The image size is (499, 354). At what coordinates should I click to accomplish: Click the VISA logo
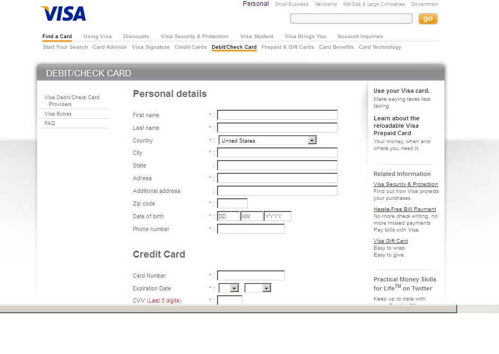[x=63, y=14]
